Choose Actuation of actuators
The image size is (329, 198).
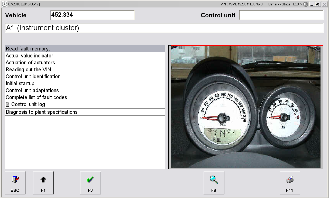coord(85,63)
